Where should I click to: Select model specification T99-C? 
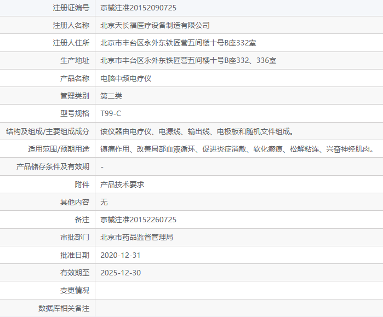point(111,113)
